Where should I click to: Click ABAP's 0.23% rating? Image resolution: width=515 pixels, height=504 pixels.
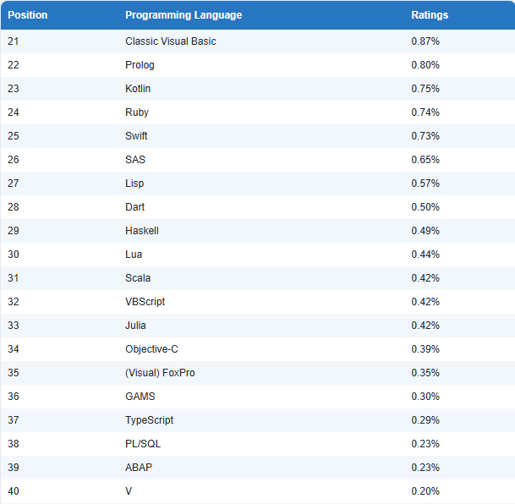pyautogui.click(x=425, y=468)
